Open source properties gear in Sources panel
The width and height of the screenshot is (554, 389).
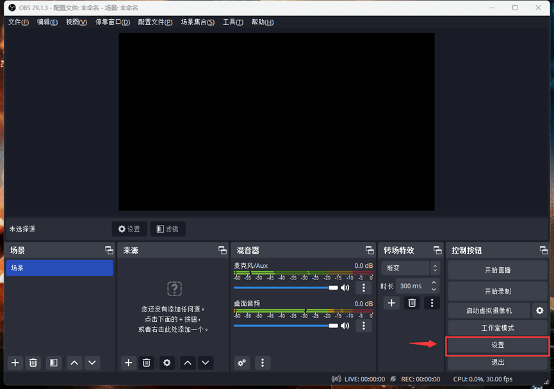click(167, 363)
